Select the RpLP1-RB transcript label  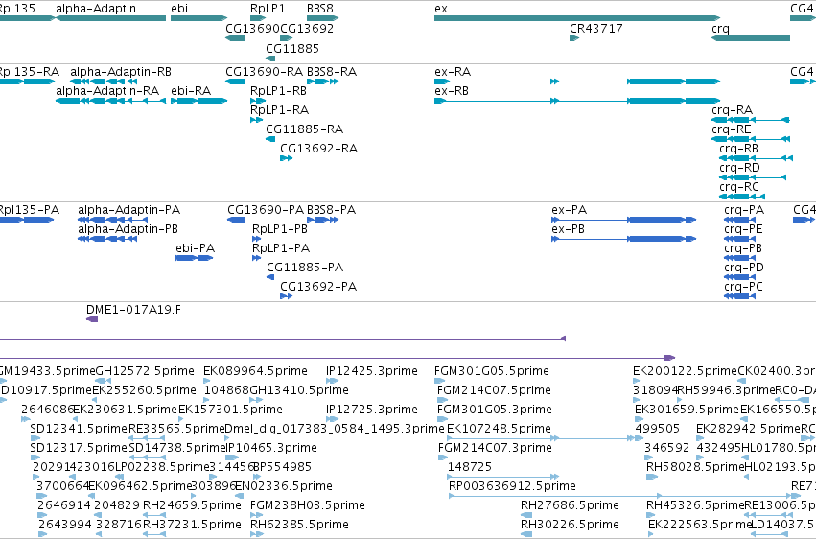278,90
